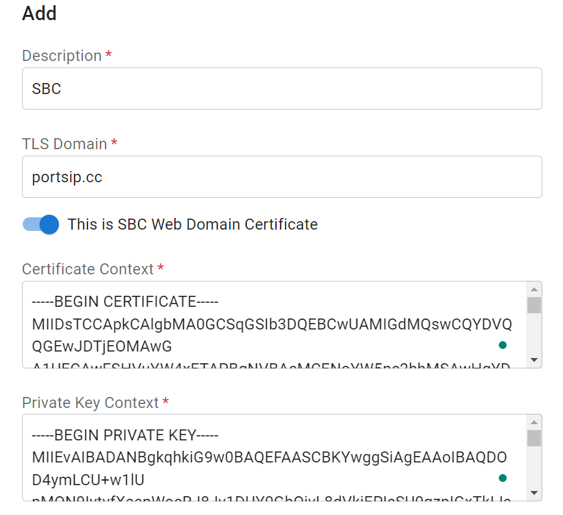Click inside the Private Key Context text area
563x515 pixels.
(x=272, y=457)
